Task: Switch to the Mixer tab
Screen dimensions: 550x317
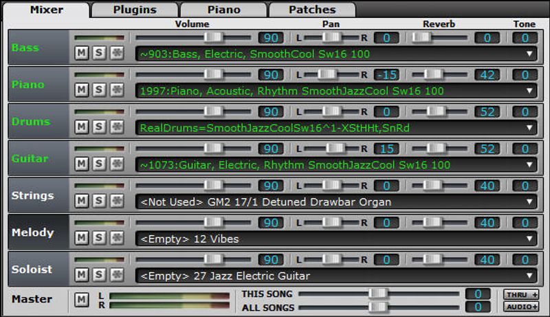Action: point(47,10)
